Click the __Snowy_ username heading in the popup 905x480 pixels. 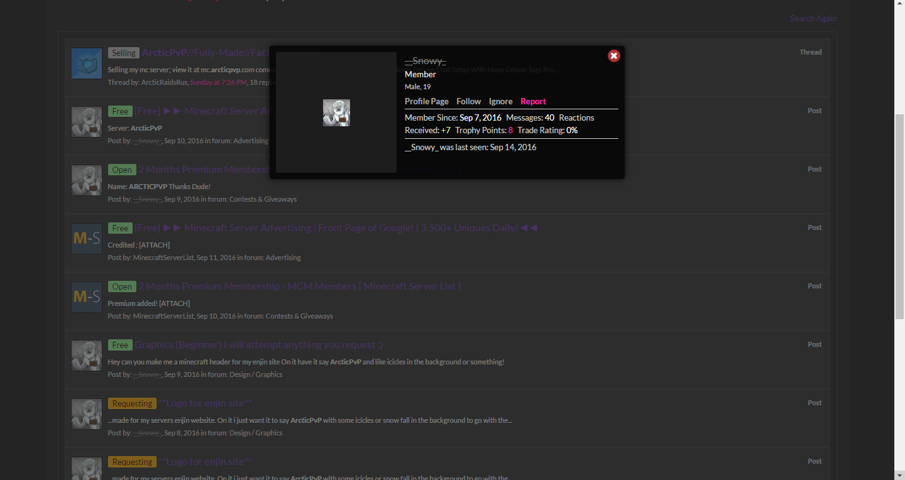click(425, 61)
